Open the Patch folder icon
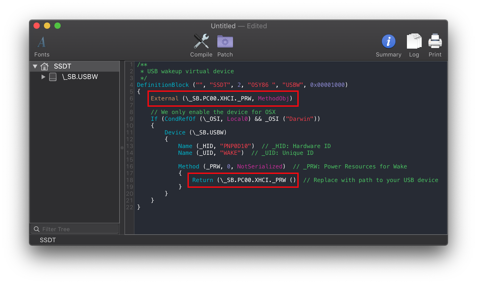Screen dimensions: 477x284 coord(225,42)
